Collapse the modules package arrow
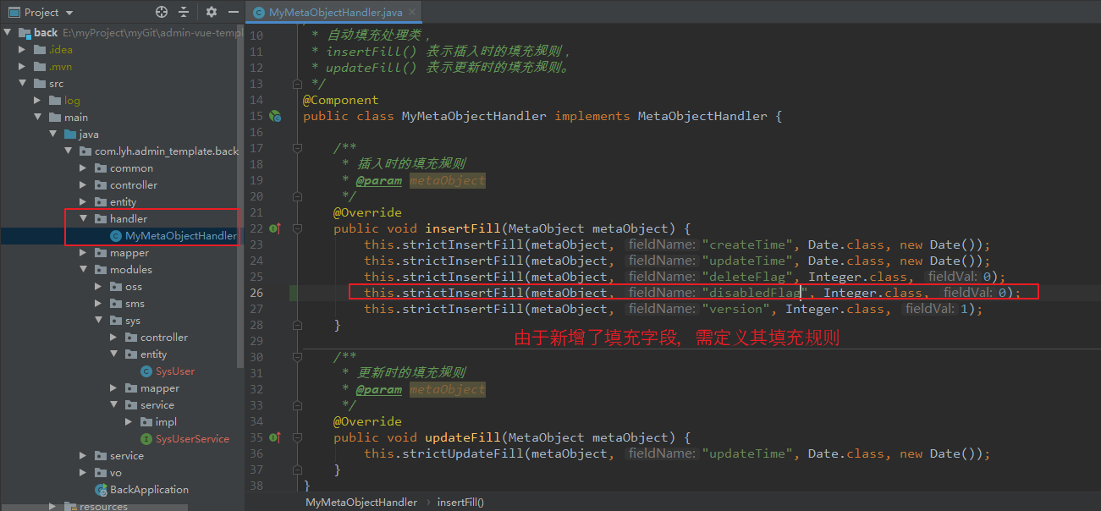1101x511 pixels. [x=83, y=270]
